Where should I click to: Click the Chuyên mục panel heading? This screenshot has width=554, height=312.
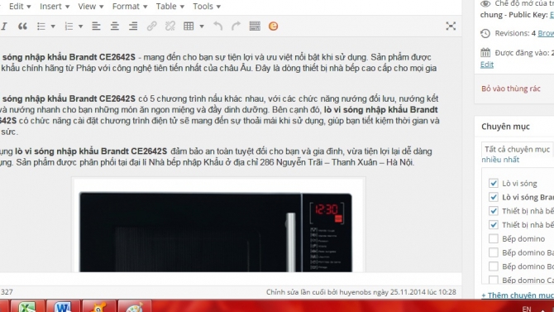[505, 127]
